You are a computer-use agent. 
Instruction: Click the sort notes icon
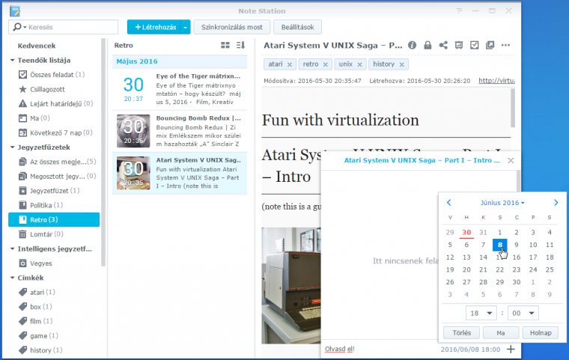click(240, 45)
